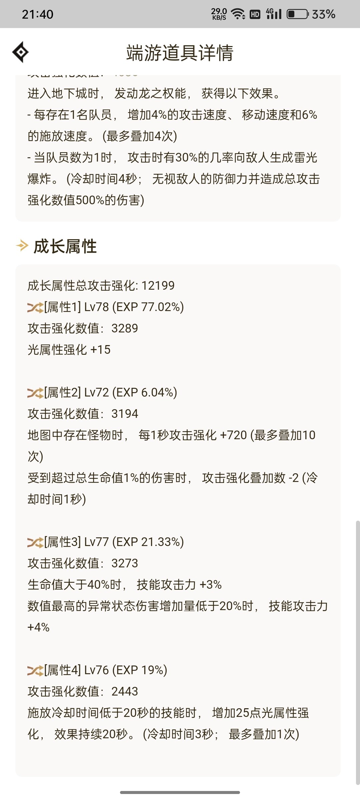The height and width of the screenshot is (801, 360).
Task: Tap the bottom home gesture bar
Action: [x=180, y=792]
